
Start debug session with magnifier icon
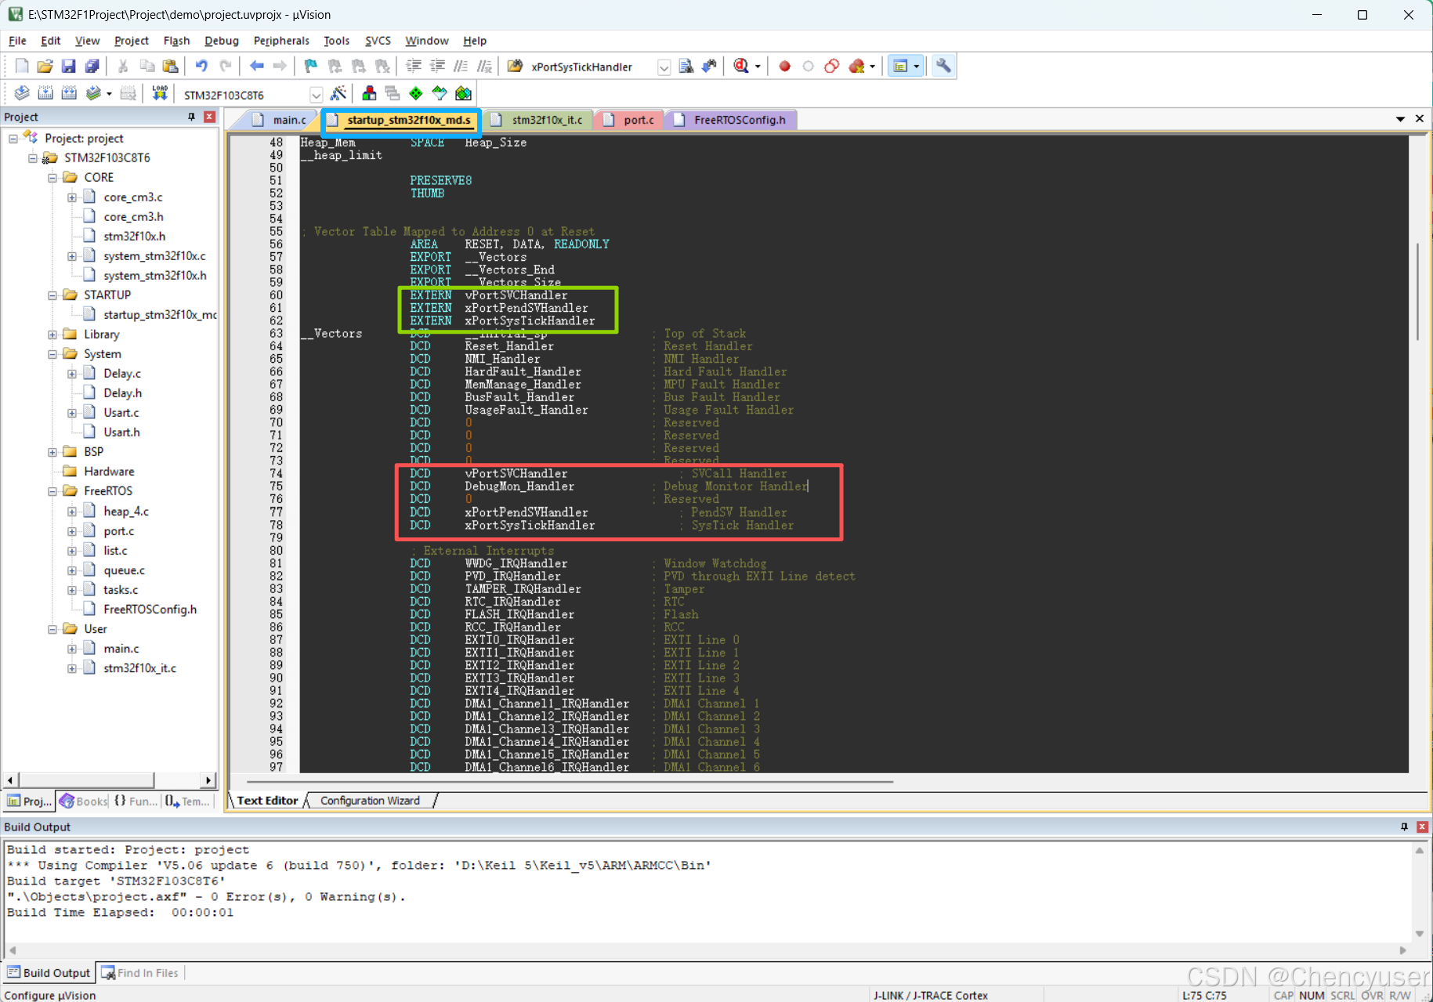click(741, 67)
